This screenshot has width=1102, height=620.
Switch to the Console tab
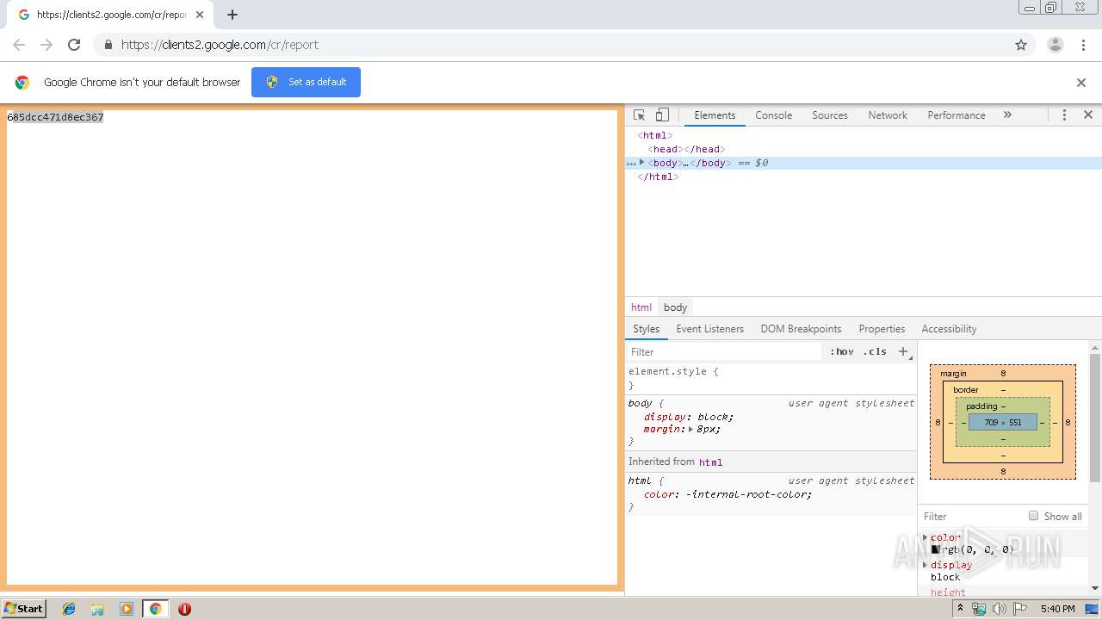tap(773, 115)
